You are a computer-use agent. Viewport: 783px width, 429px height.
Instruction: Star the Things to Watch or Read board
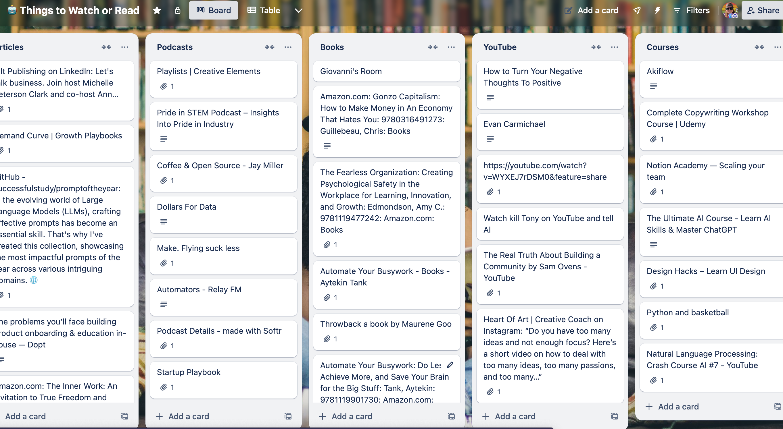[157, 10]
